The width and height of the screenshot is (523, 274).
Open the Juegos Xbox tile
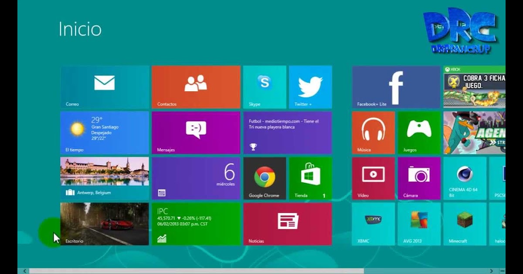point(419,133)
